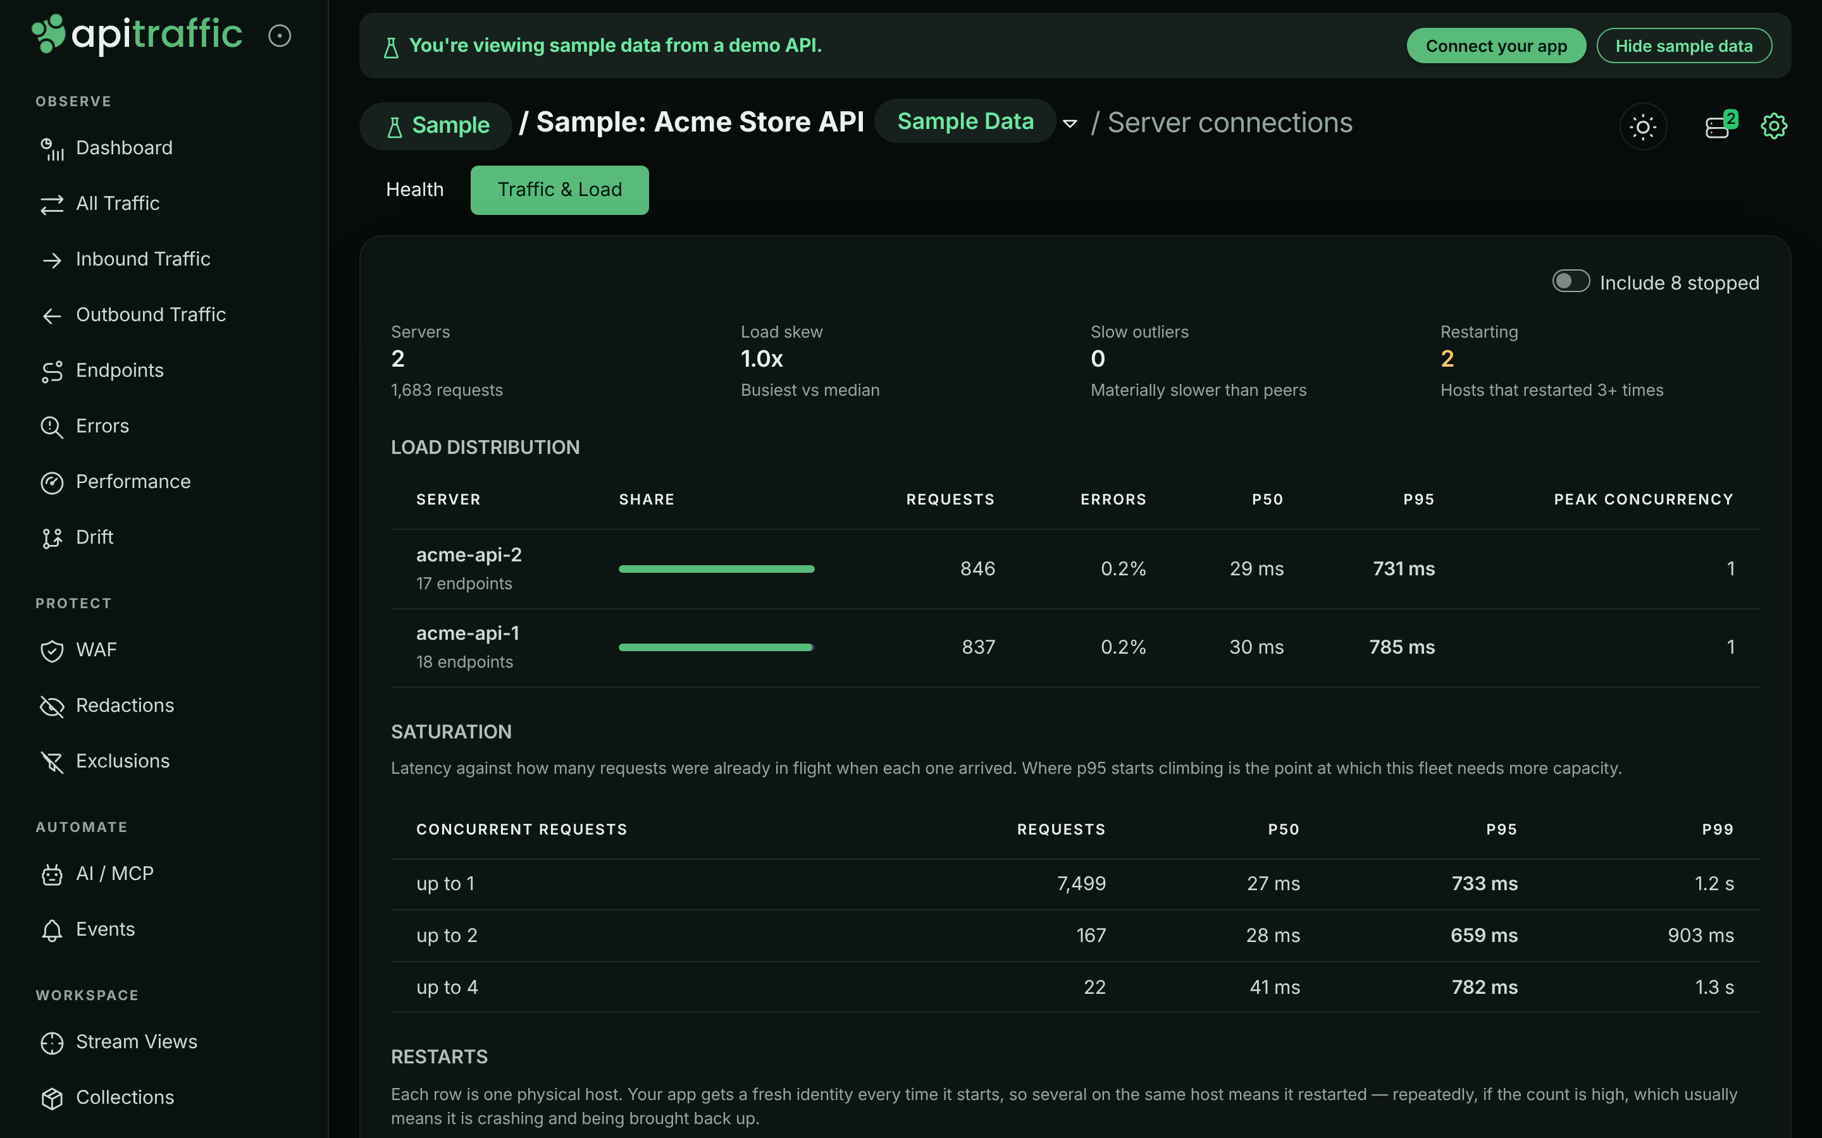
Task: Click the Errors magnifier icon
Action: [52, 427]
